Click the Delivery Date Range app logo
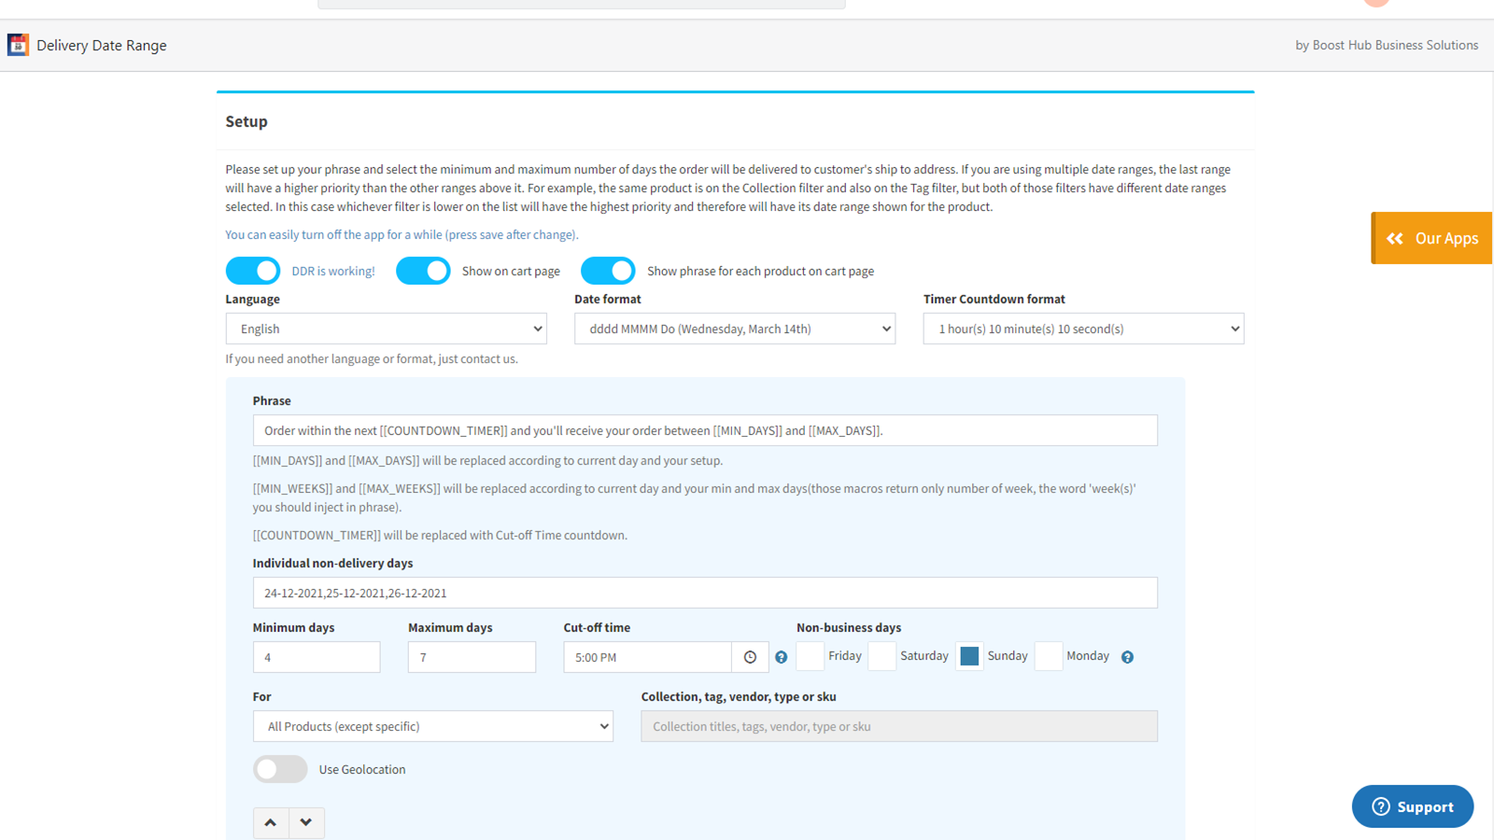Image resolution: width=1494 pixels, height=840 pixels. [18, 45]
